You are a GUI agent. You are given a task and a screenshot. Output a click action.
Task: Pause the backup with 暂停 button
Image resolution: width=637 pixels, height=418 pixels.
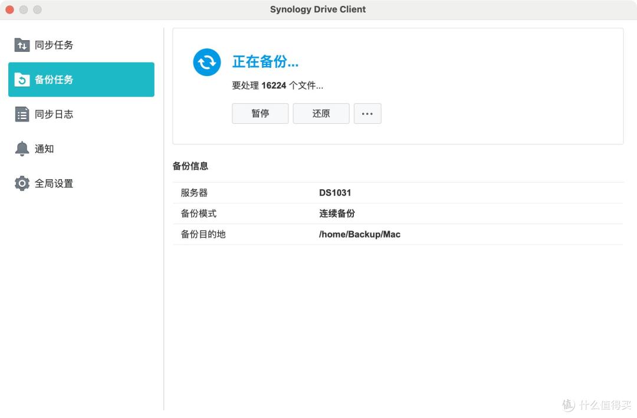pos(260,113)
